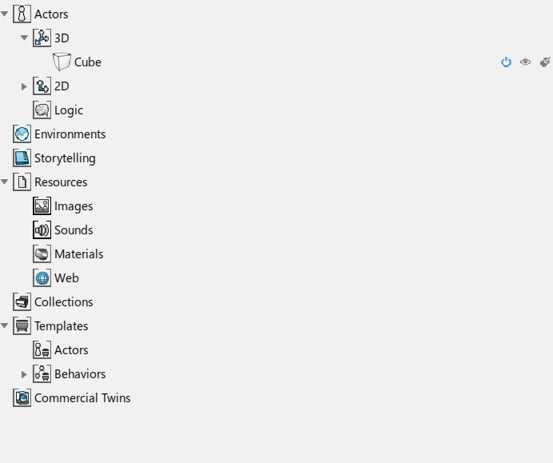The image size is (553, 463).
Task: Toggle the Cube's eye visibility
Action: (525, 62)
